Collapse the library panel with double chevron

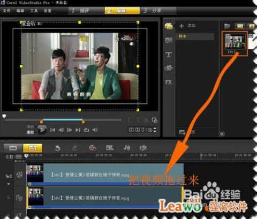tap(222, 134)
